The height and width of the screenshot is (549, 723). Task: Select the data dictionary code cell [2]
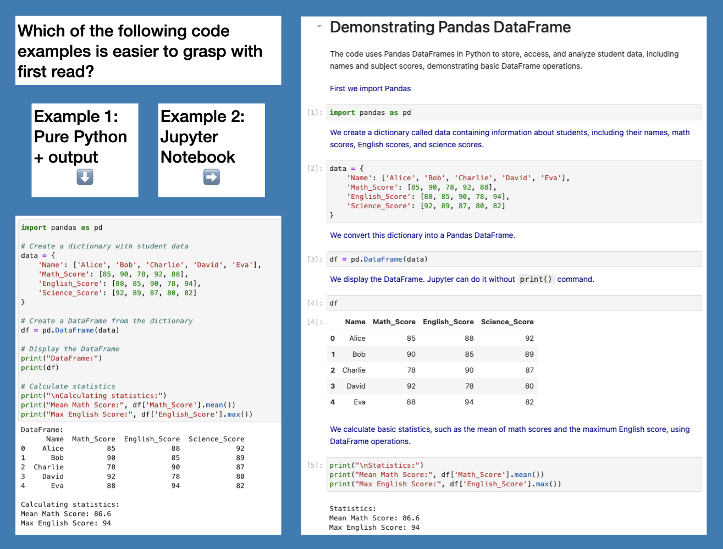[x=514, y=192]
